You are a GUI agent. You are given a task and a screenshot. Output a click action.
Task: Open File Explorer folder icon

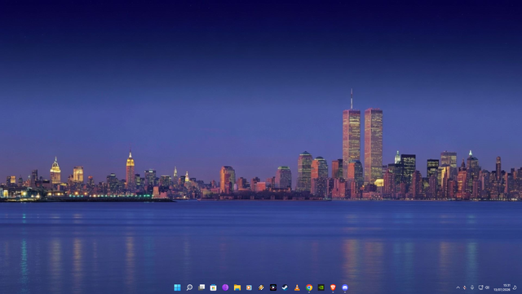[237, 287]
